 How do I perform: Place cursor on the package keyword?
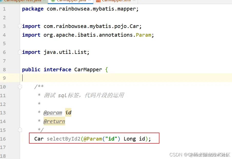coord(33,9)
